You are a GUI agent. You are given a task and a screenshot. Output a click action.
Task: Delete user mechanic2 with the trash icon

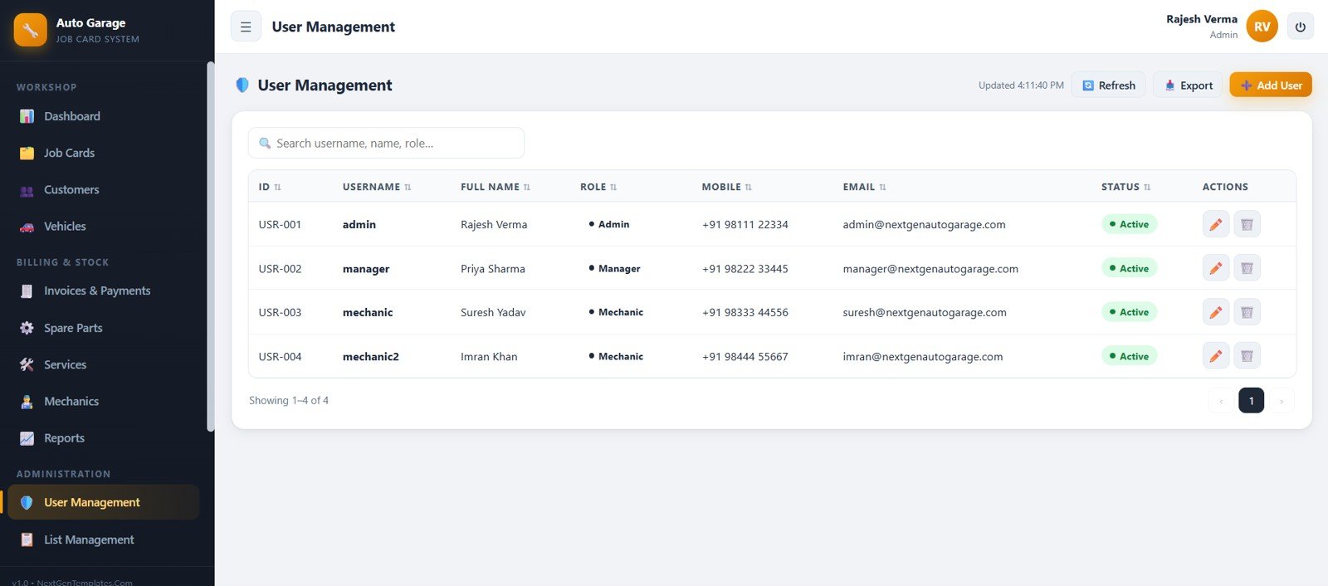tap(1247, 356)
